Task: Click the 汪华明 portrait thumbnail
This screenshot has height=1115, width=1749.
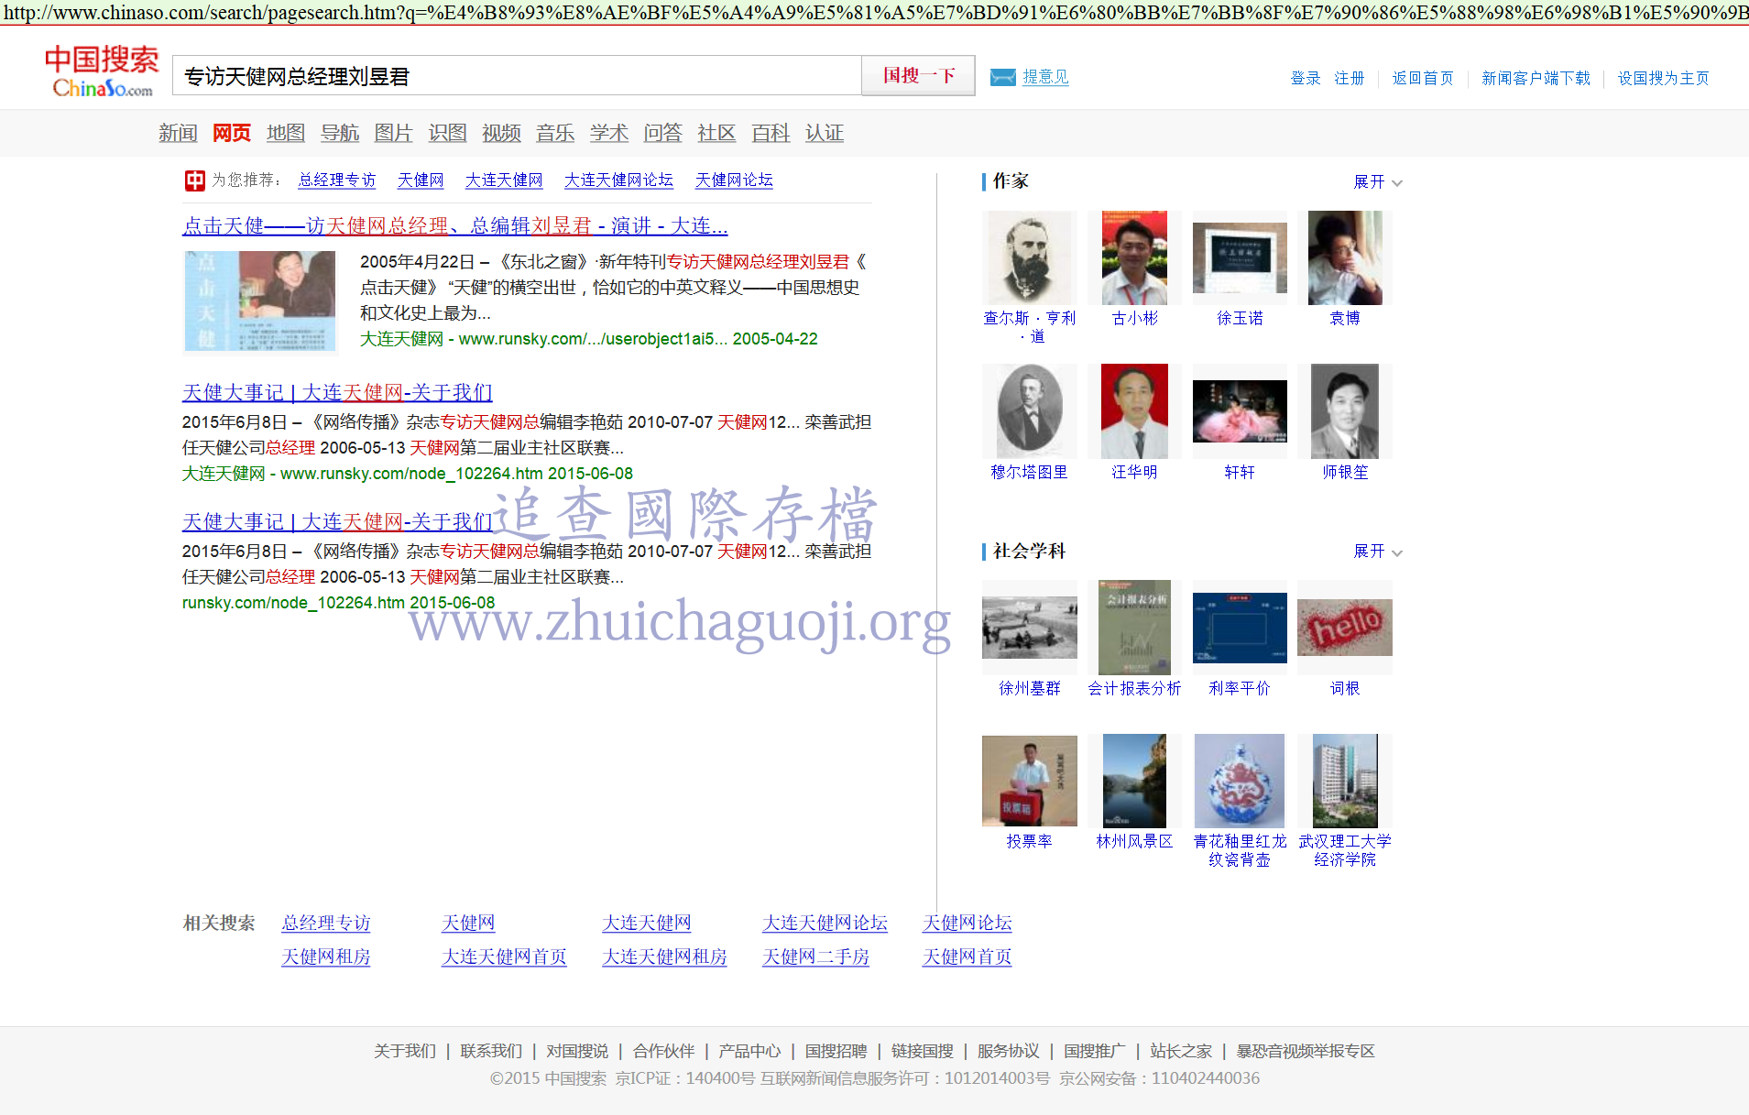Action: click(1134, 411)
